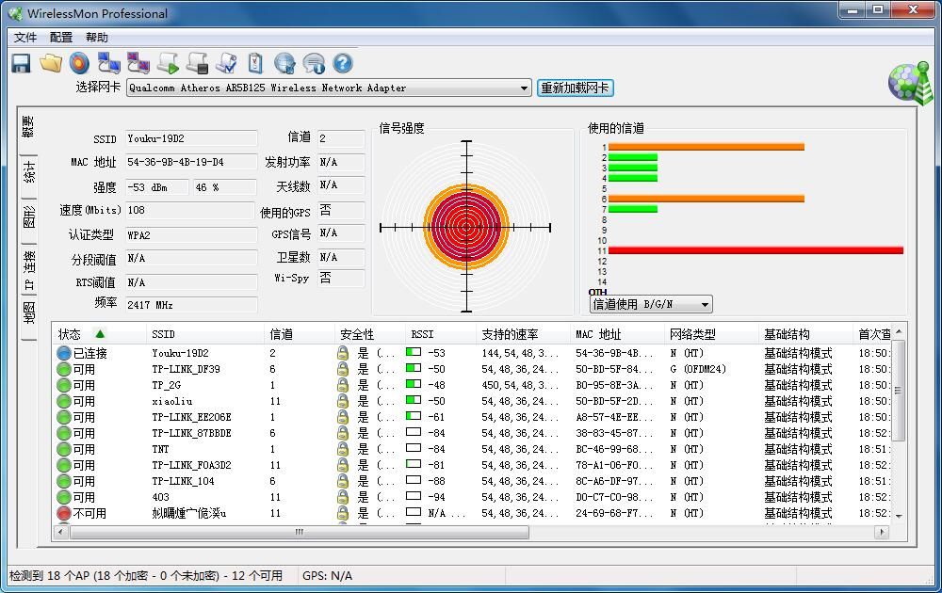Click the 认证类型 field showing WPA2
The height and width of the screenshot is (593, 942).
coord(191,235)
